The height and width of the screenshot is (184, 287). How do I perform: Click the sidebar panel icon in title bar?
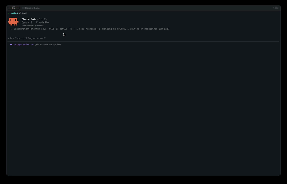pyautogui.click(x=14, y=8)
